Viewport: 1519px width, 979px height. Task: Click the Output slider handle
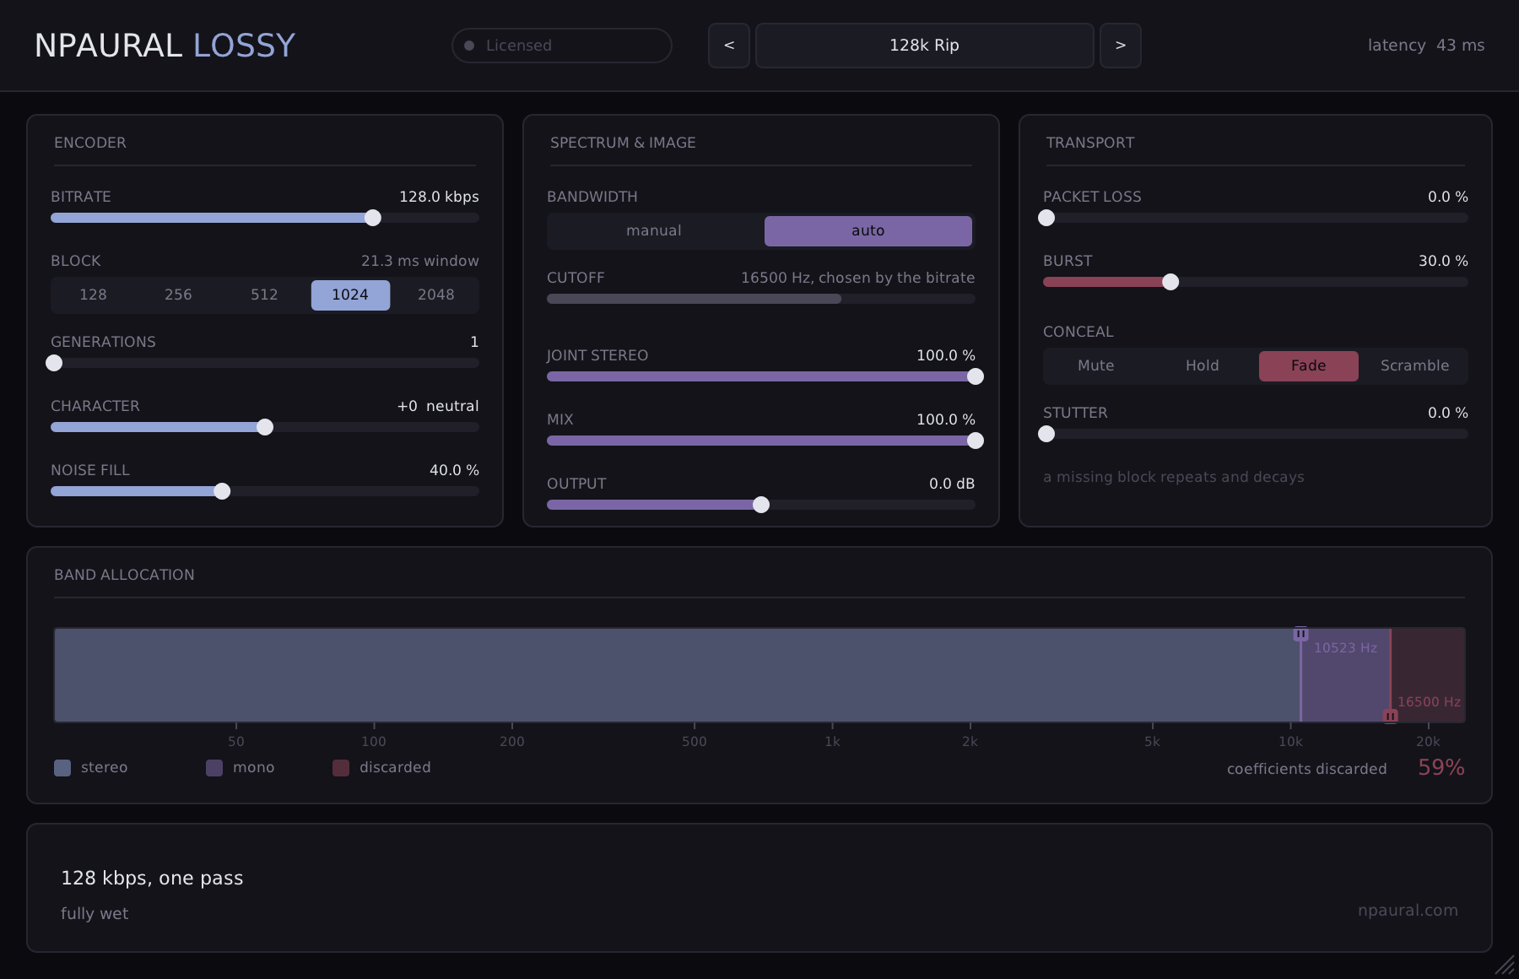[761, 505]
